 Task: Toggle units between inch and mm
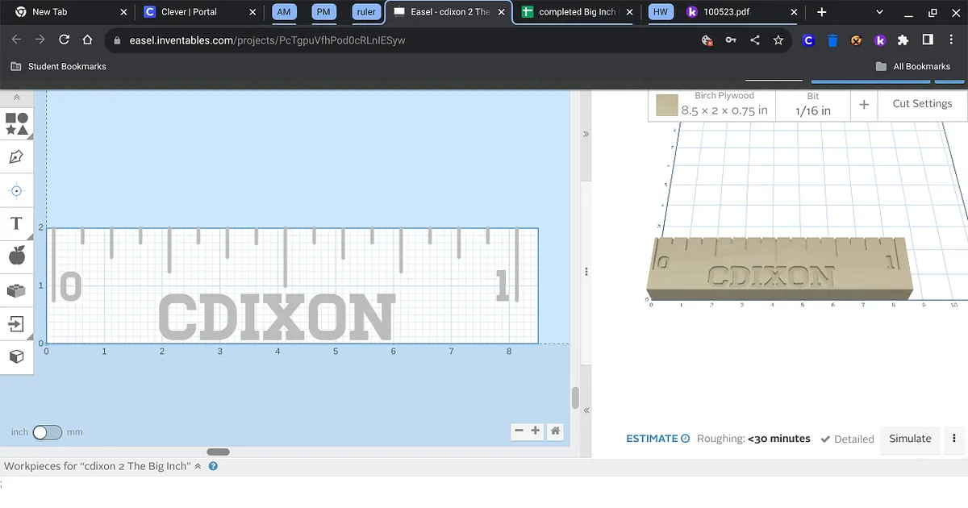pos(47,432)
